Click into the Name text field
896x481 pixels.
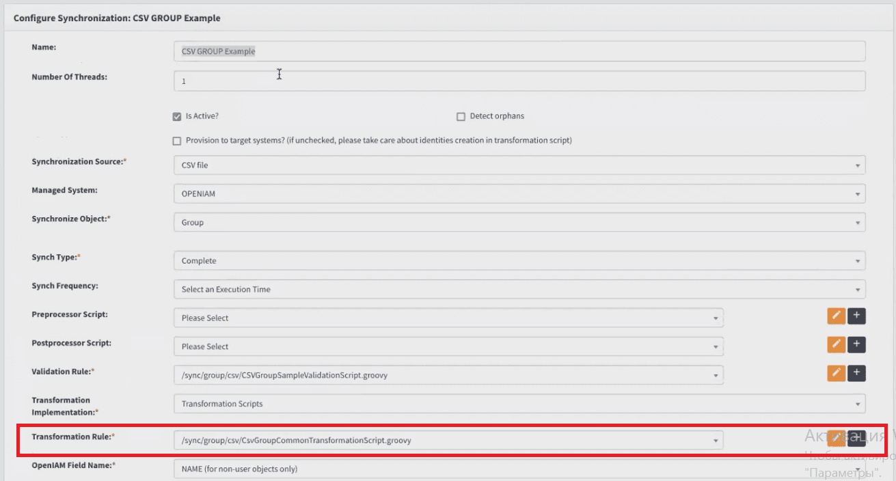(x=519, y=51)
